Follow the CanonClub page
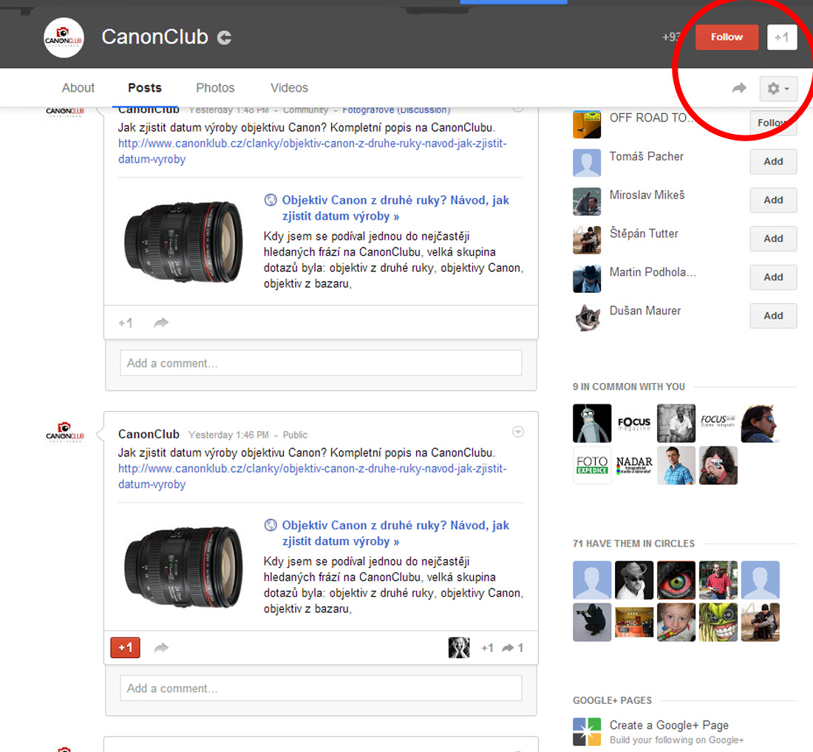 tap(727, 37)
